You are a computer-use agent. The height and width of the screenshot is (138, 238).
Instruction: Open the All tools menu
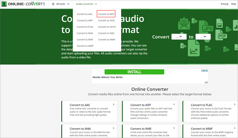61,4
